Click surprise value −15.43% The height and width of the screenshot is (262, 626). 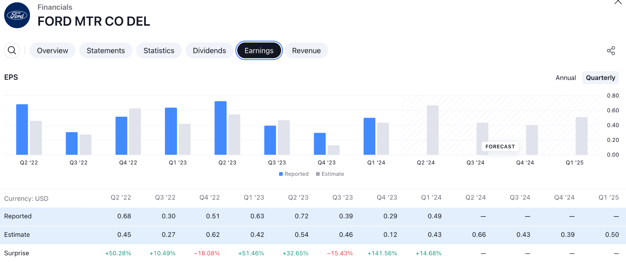pyautogui.click(x=340, y=253)
